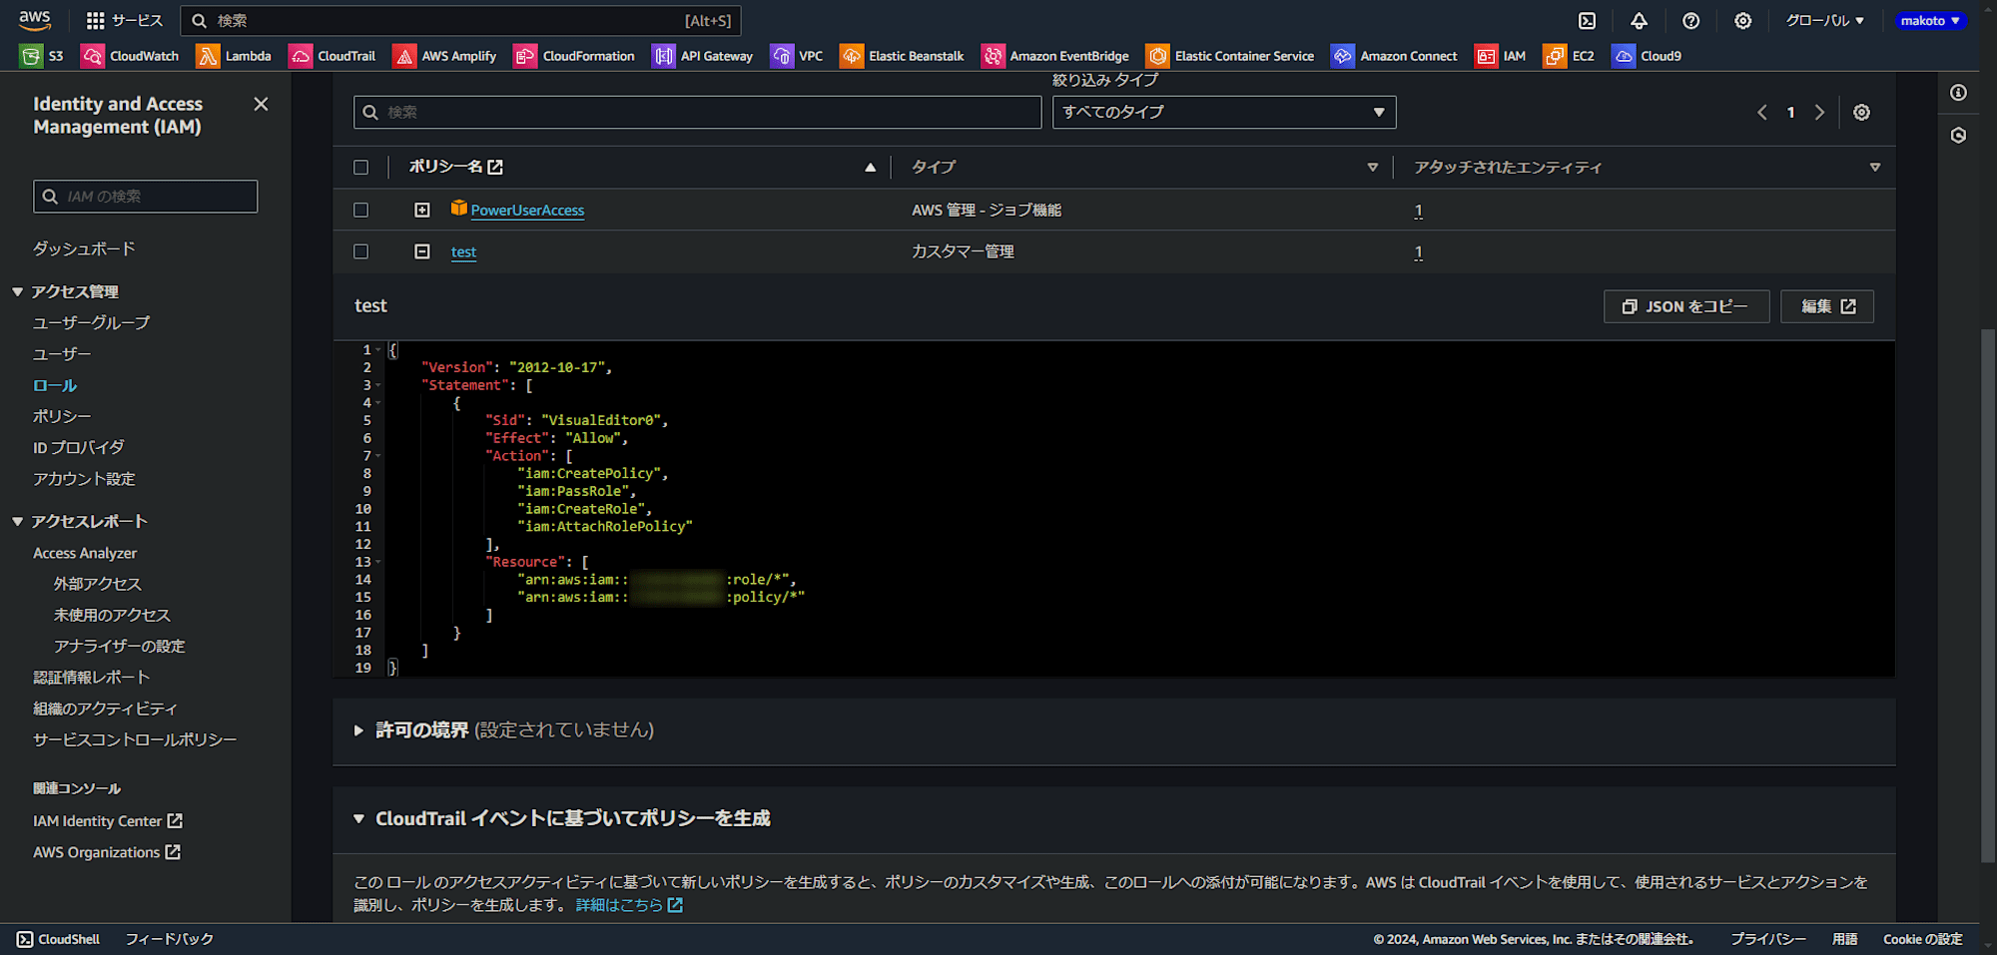Go to ダッシュボード in sidebar
Image resolution: width=1997 pixels, height=955 pixels.
coord(84,248)
